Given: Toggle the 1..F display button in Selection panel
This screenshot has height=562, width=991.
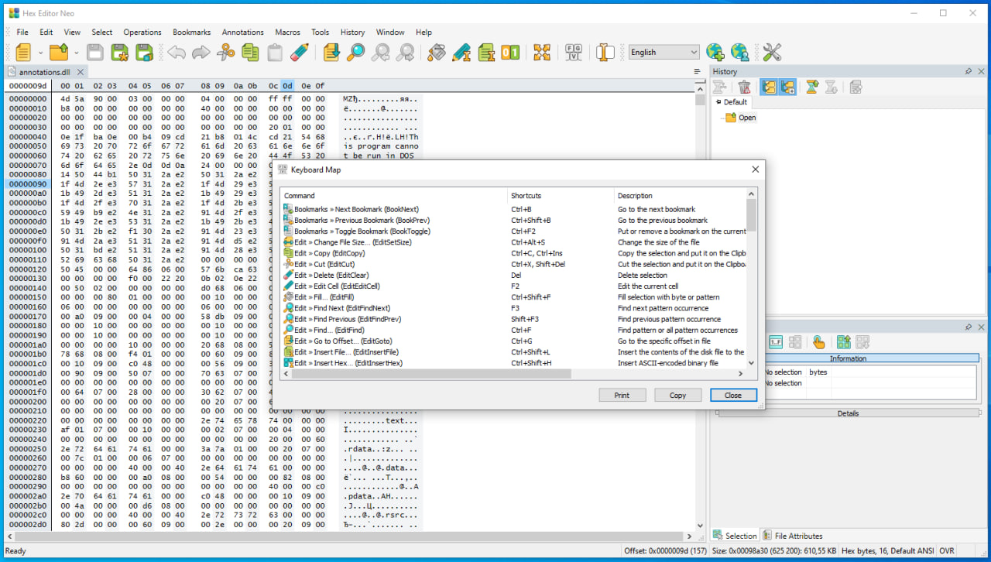Looking at the screenshot, I should coord(775,342).
